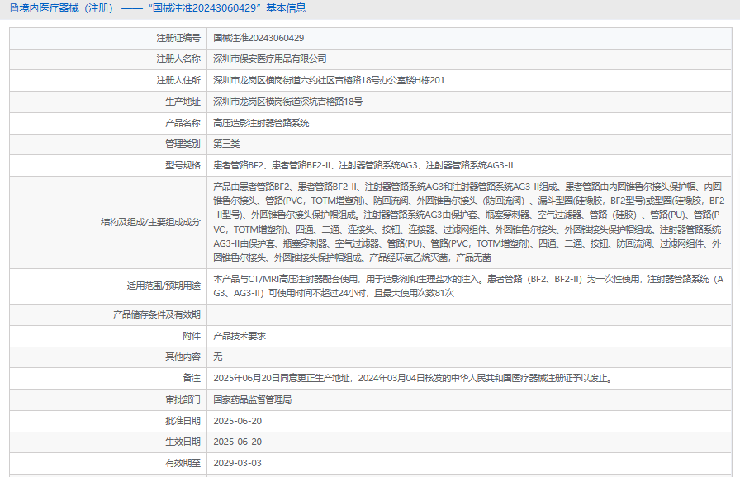Screen dimensions: 740x477
Task: Click the 注册人住所 address value
Action: coord(329,81)
